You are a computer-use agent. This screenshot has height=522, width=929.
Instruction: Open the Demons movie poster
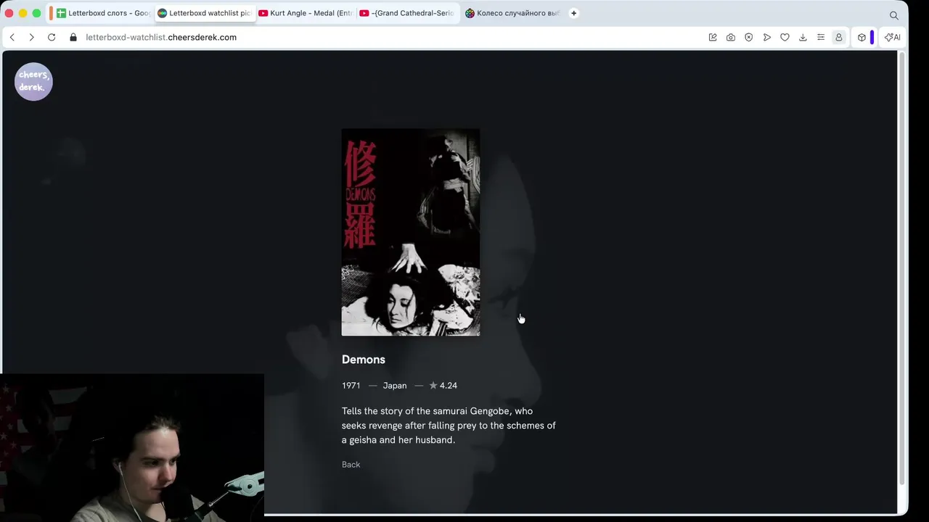coord(411,232)
